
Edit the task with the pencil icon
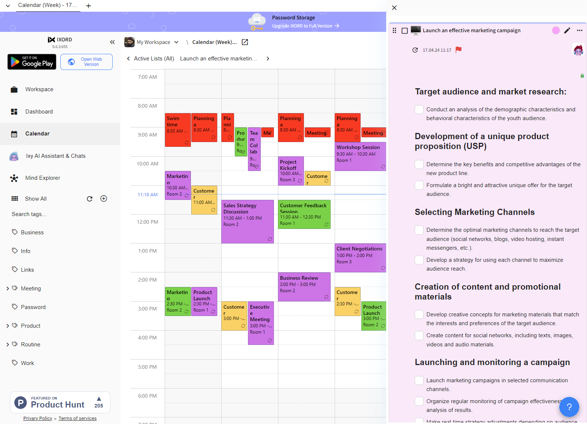[567, 30]
